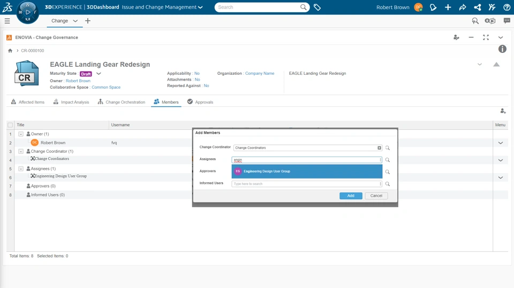
Task: Click CR-0000100 breadcrumb
Action: (33, 51)
